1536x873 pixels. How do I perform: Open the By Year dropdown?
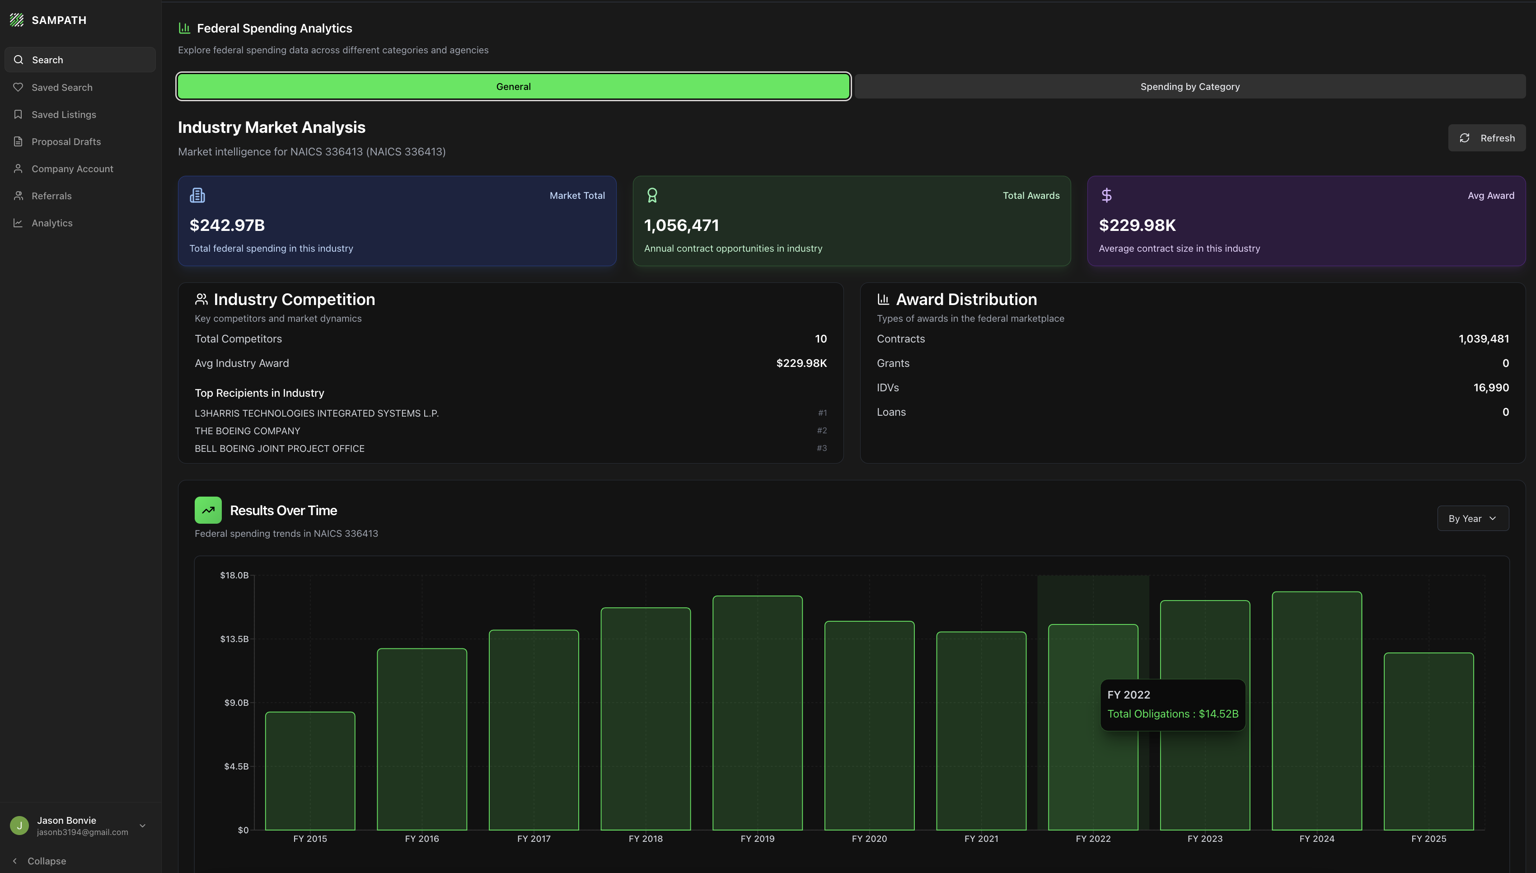click(1472, 519)
